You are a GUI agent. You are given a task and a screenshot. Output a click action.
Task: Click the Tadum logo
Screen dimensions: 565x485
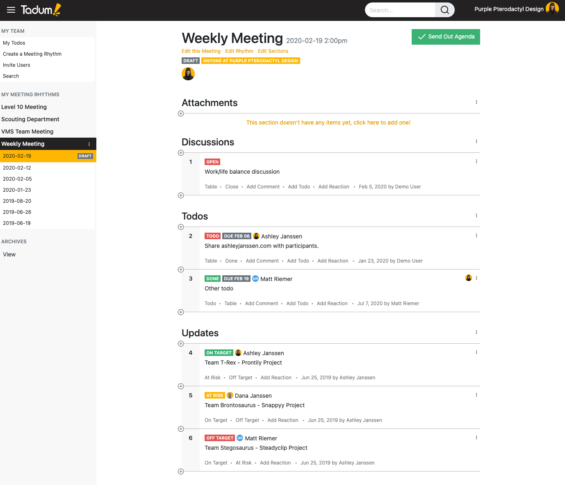tap(41, 10)
